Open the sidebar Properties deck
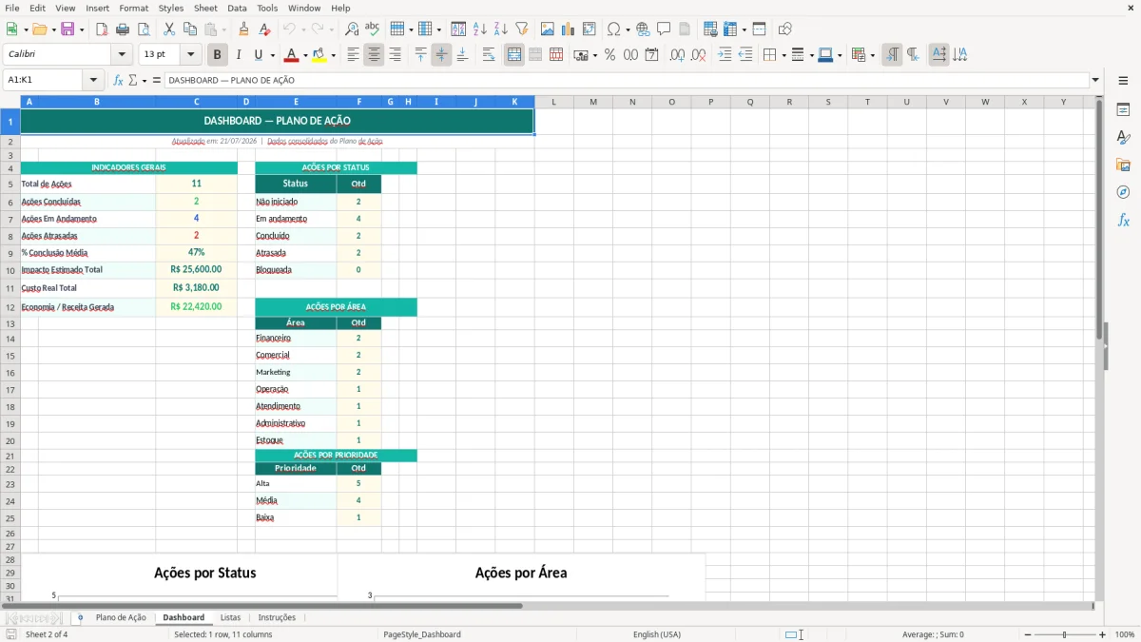This screenshot has height=642, width=1141. point(1123,109)
